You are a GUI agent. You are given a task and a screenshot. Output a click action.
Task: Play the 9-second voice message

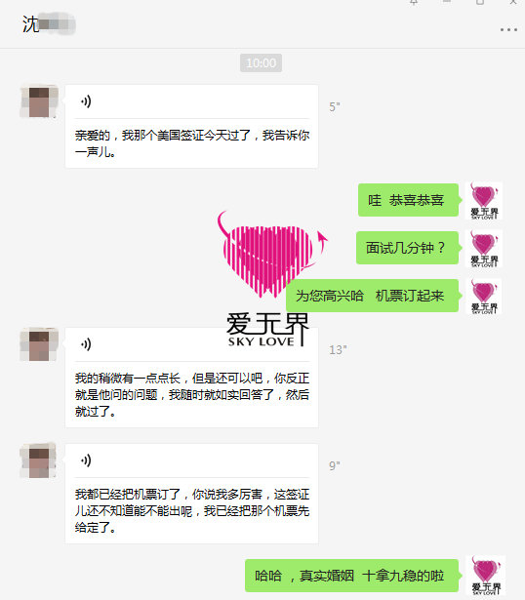point(86,460)
